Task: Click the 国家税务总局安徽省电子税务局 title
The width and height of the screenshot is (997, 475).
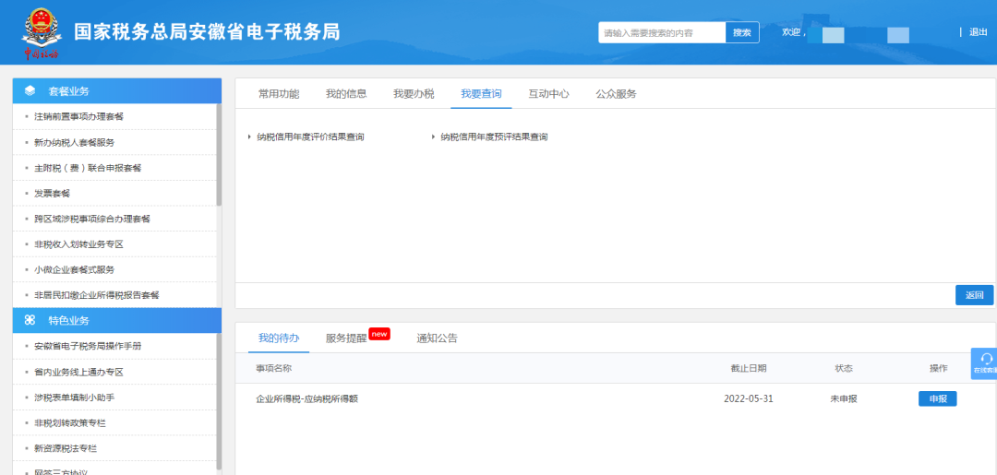Action: pyautogui.click(x=207, y=31)
